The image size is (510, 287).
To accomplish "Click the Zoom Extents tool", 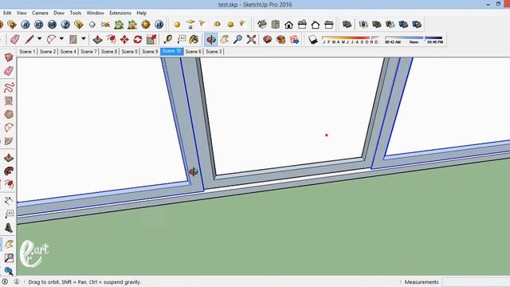I will [x=252, y=39].
